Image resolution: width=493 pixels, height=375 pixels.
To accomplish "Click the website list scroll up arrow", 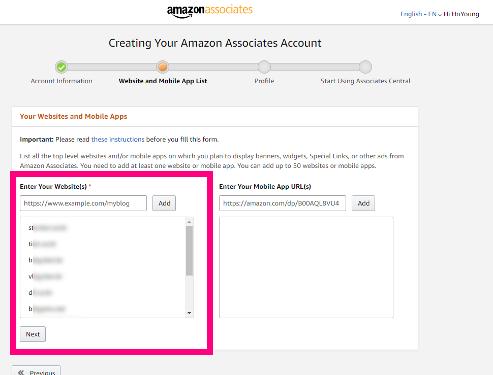I will tap(189, 222).
